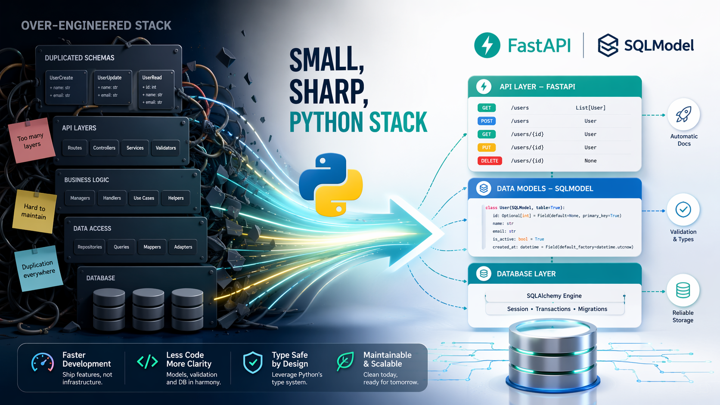The width and height of the screenshot is (720, 405).
Task: Click 'Models, validation and DB in harmony.' text
Action: pyautogui.click(x=194, y=378)
